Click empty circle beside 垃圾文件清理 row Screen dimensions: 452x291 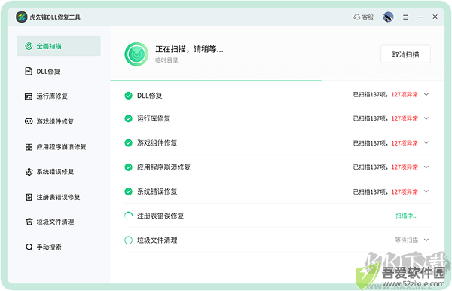[x=128, y=240]
